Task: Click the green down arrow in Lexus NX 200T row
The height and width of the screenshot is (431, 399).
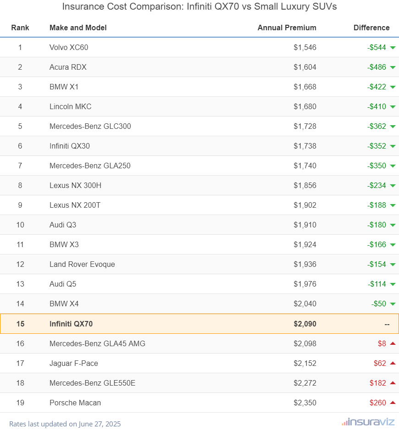Action: (393, 205)
